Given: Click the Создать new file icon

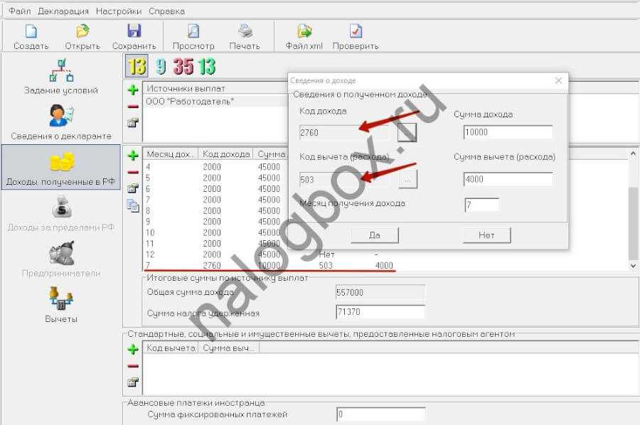Looking at the screenshot, I should point(31,36).
